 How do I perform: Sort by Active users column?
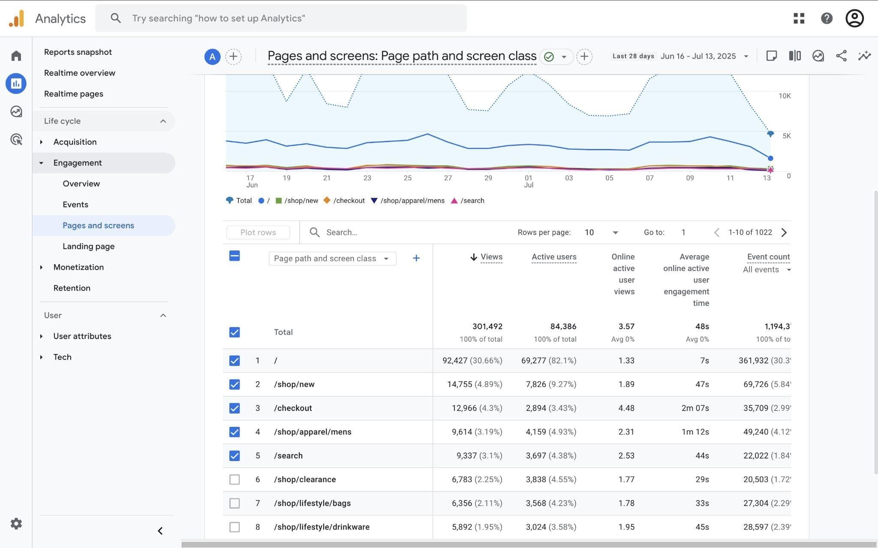point(554,257)
